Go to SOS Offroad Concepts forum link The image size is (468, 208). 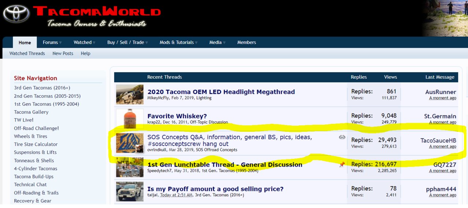pyautogui.click(x=217, y=149)
